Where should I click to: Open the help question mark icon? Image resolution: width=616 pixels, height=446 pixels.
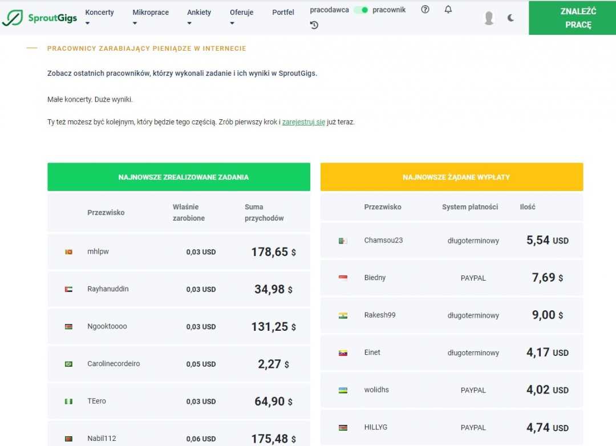[x=425, y=10]
